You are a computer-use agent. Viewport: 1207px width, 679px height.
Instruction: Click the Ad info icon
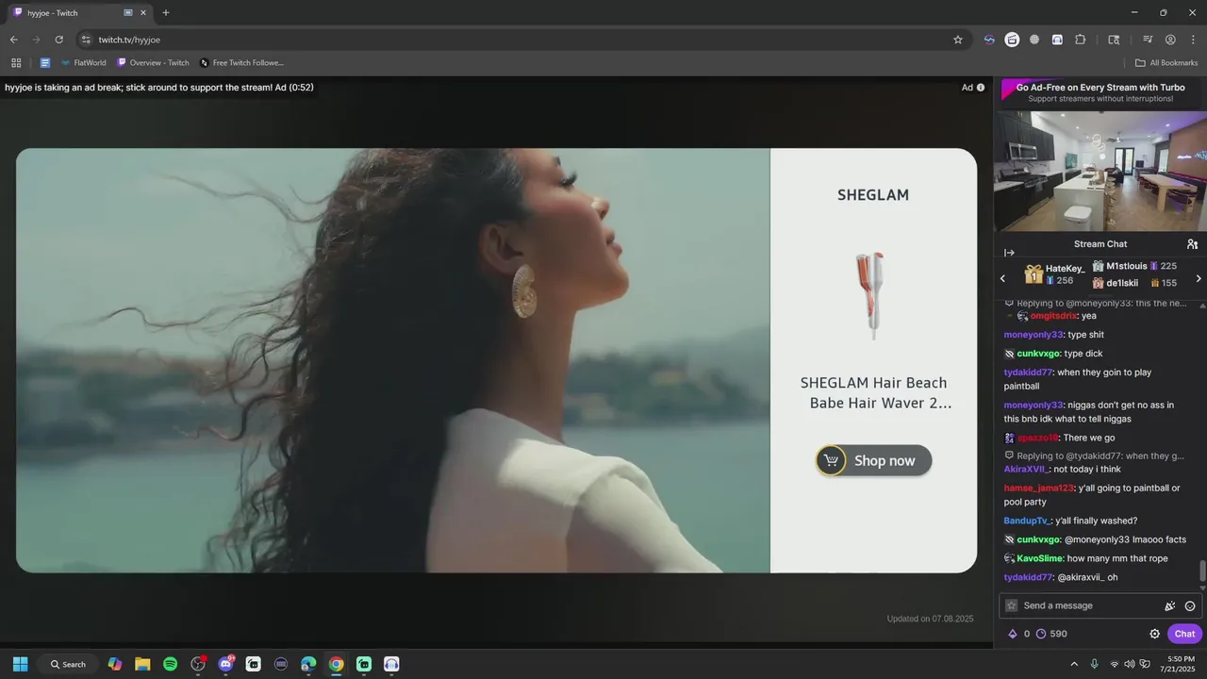point(981,88)
